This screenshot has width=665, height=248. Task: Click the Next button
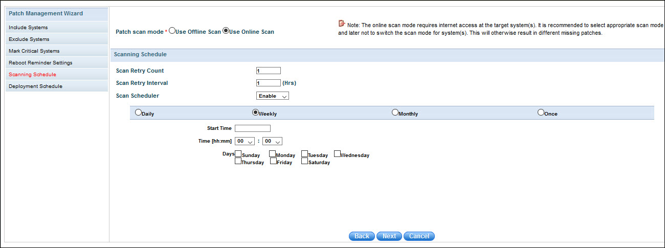pyautogui.click(x=389, y=236)
